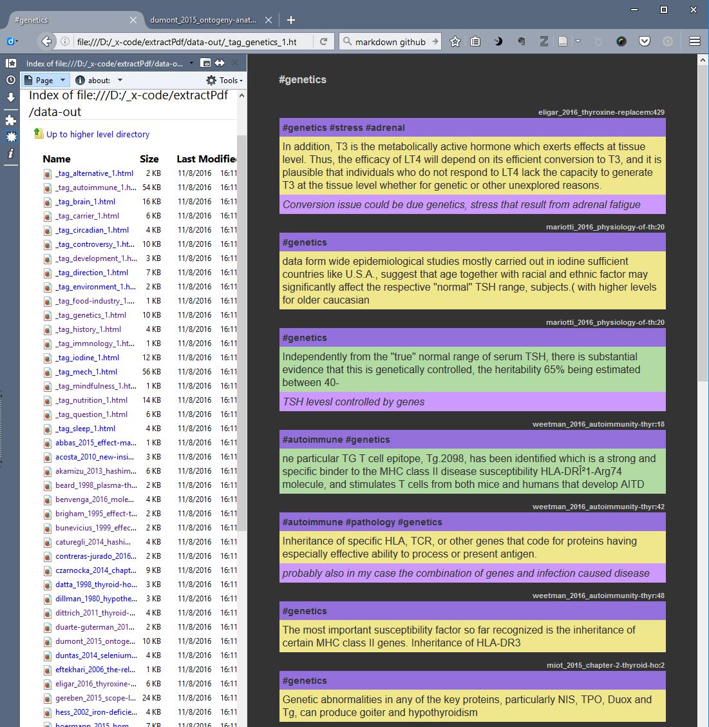Open history sidebar clock icon
The width and height of the screenshot is (709, 727).
tap(11, 80)
